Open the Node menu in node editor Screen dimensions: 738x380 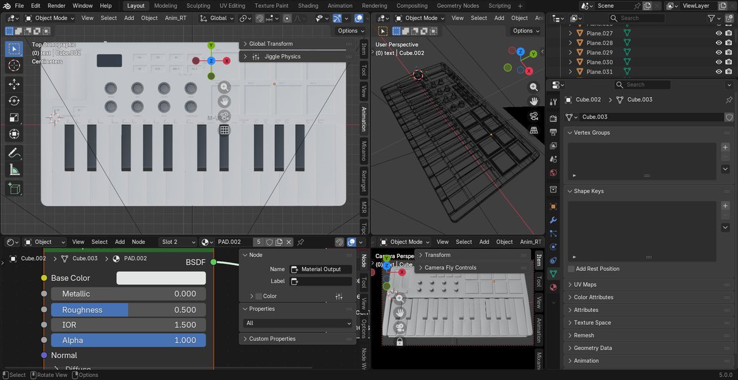pyautogui.click(x=138, y=242)
